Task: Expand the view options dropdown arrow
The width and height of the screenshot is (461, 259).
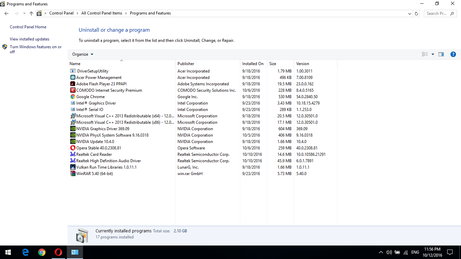Action: (x=433, y=54)
